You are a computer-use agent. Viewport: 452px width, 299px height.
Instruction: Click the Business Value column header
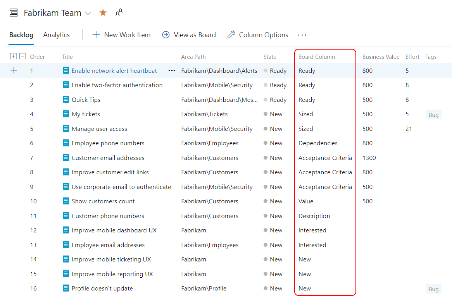point(381,57)
